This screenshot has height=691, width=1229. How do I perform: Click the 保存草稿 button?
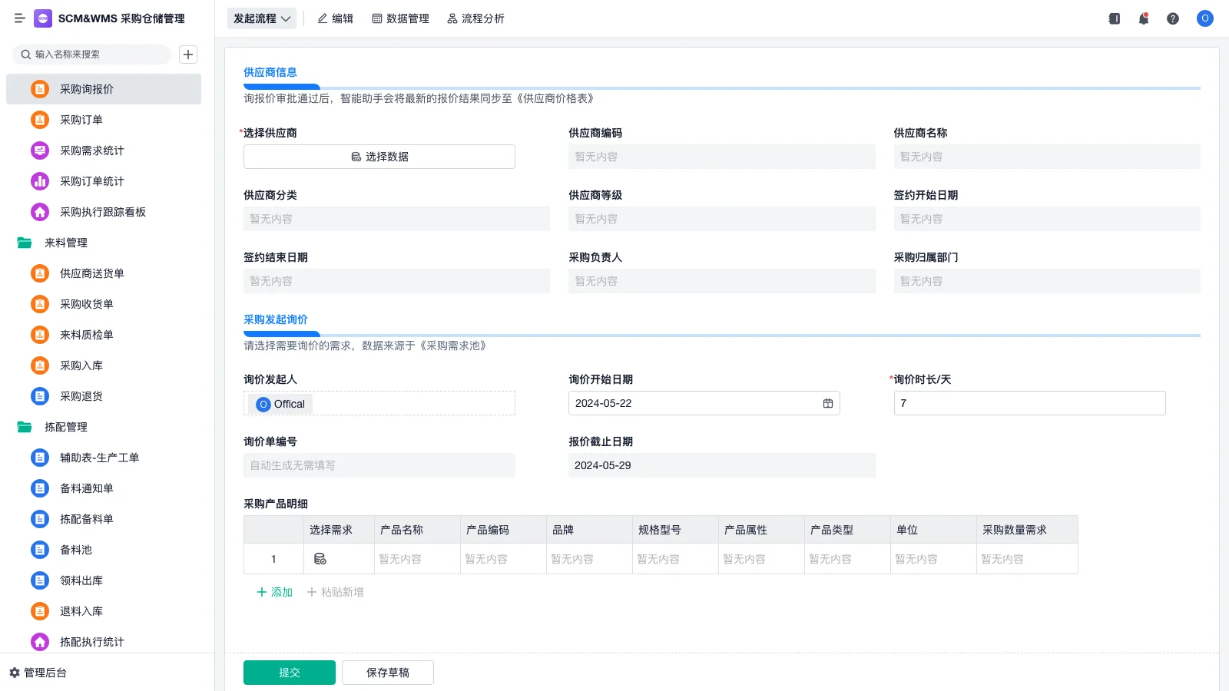388,673
